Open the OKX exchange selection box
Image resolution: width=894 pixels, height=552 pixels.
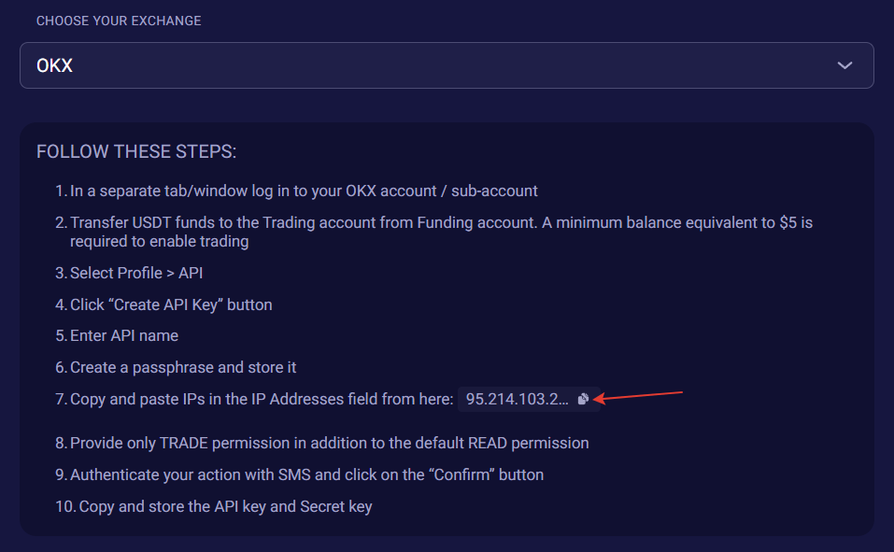coord(447,65)
